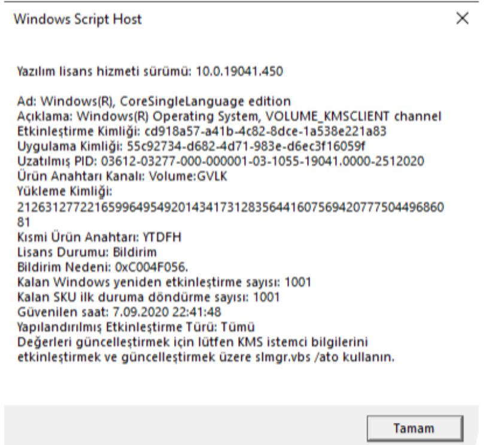Click the Windows Script Host title text

[x=78, y=19]
